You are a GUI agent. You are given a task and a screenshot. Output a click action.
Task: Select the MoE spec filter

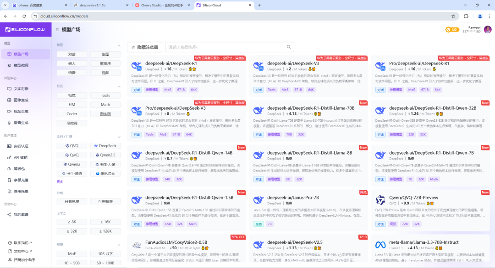pos(71,254)
